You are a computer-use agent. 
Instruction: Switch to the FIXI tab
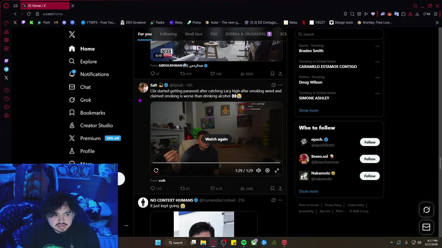[214, 34]
